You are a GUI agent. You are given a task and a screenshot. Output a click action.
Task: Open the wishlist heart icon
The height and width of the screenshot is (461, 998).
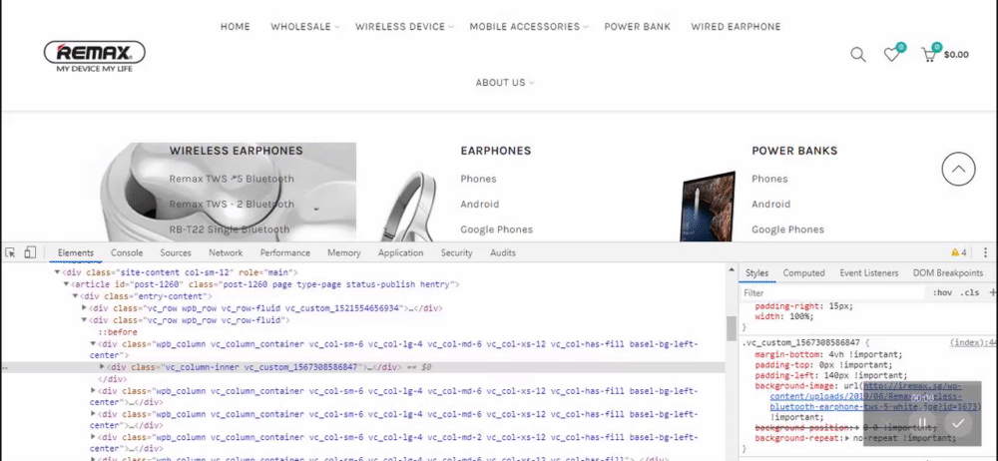pyautogui.click(x=891, y=55)
